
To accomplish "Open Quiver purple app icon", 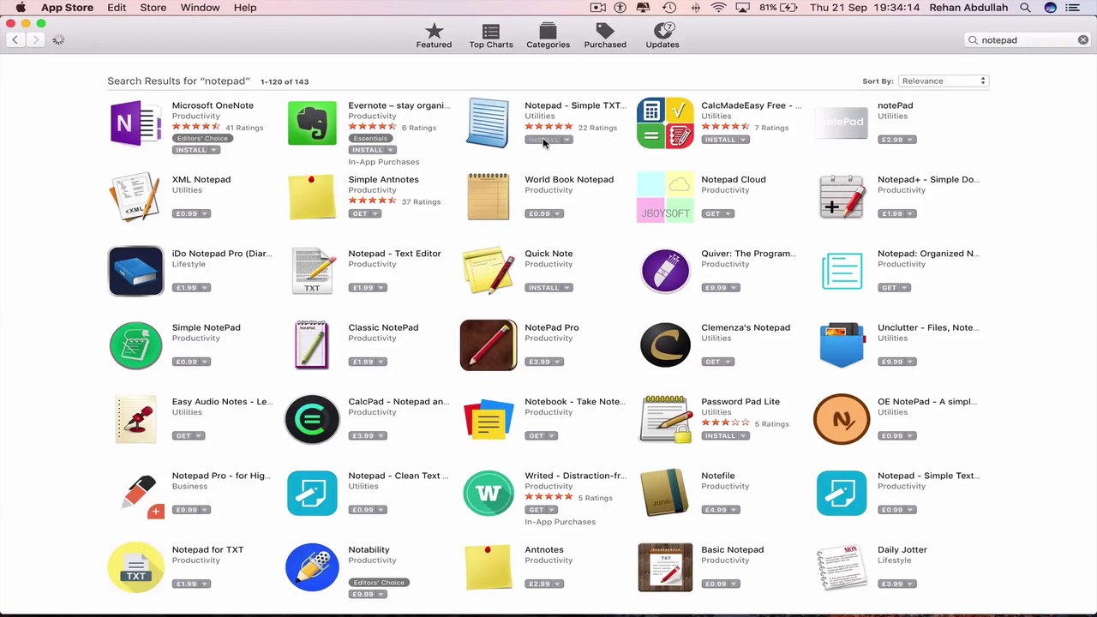I will pos(665,271).
